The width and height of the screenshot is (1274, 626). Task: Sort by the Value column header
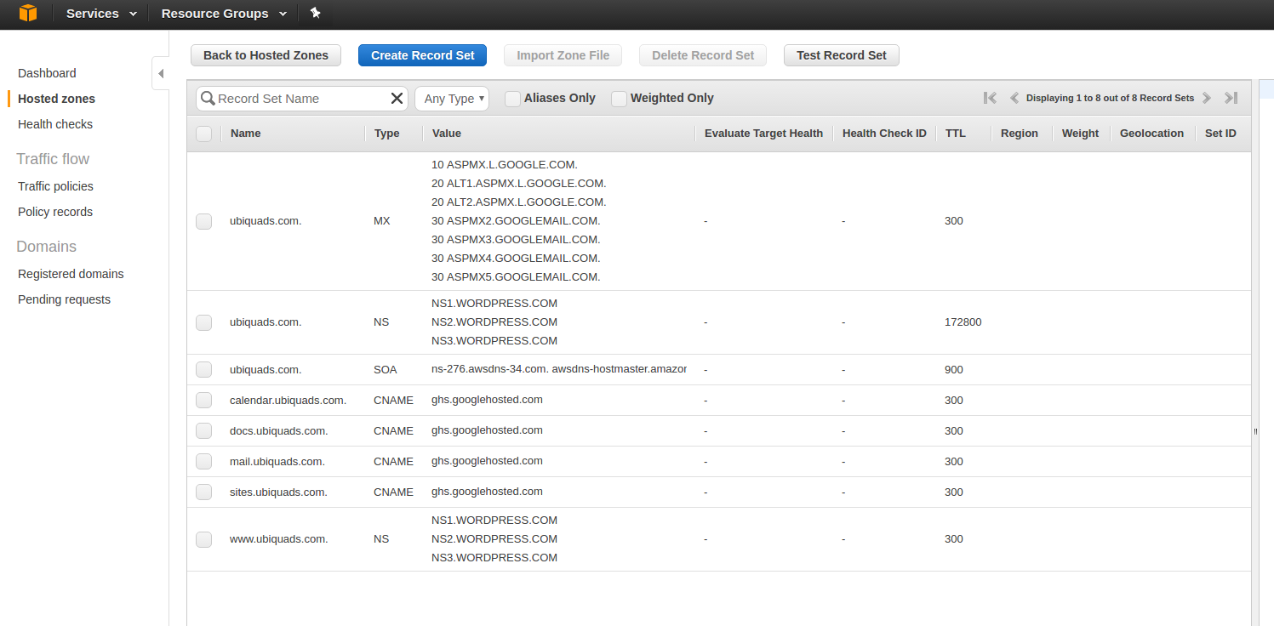click(447, 134)
